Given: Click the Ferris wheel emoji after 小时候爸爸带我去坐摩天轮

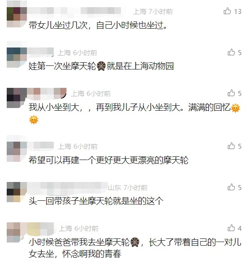Looking at the screenshot, I should point(135,242).
